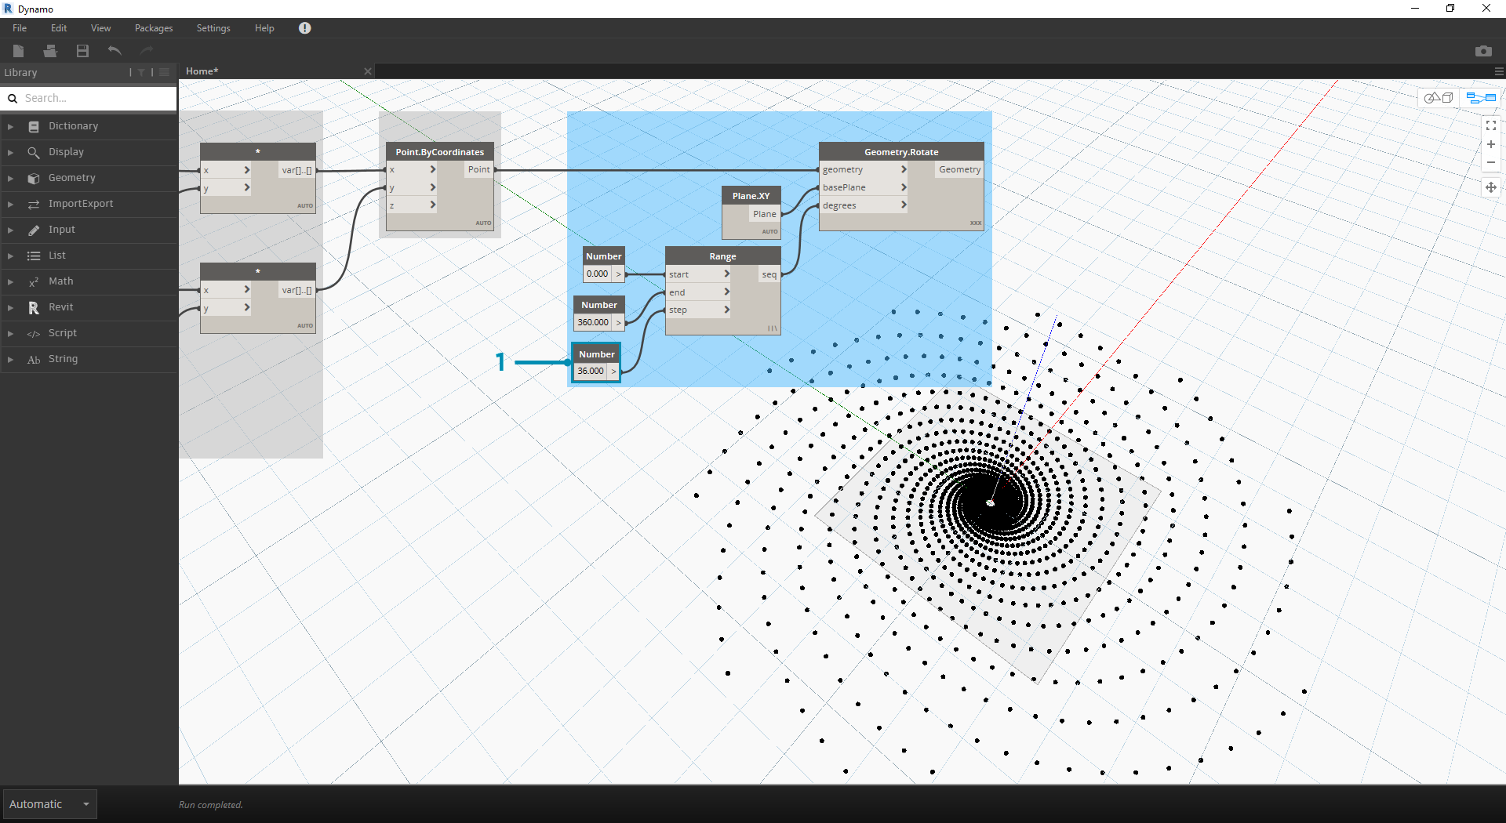This screenshot has width=1506, height=823.
Task: Expand the Revit category arrow
Action: (x=10, y=307)
